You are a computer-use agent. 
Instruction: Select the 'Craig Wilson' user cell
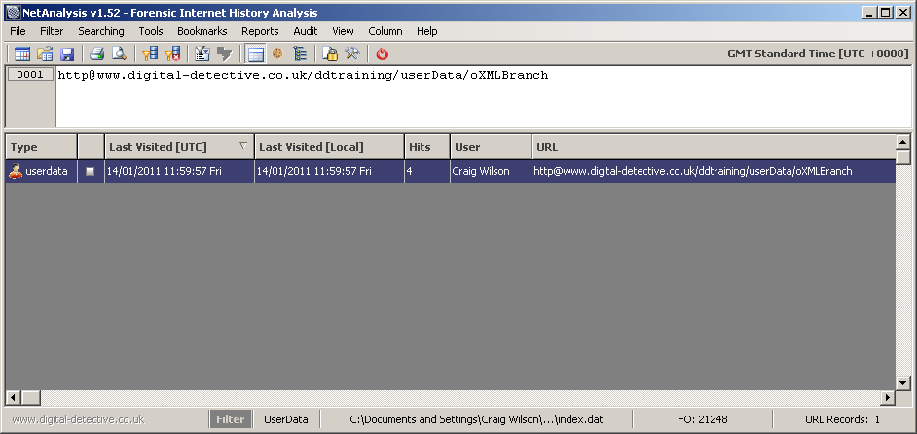[492, 171]
